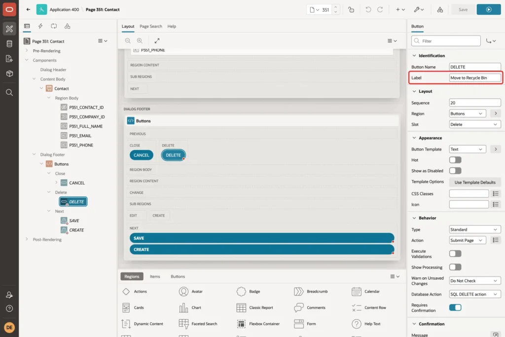The width and height of the screenshot is (505, 337).
Task: Click the Application 400 edit icon
Action: (x=41, y=9)
